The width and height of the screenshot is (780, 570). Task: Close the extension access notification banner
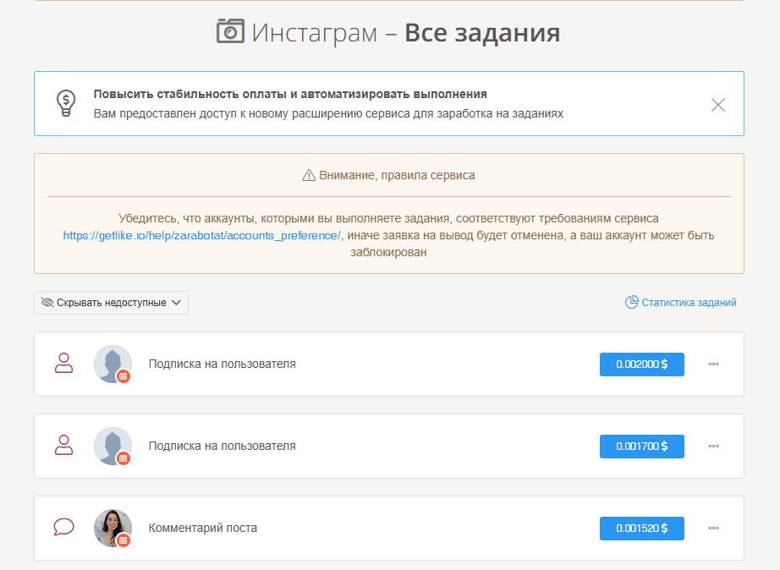pyautogui.click(x=717, y=105)
